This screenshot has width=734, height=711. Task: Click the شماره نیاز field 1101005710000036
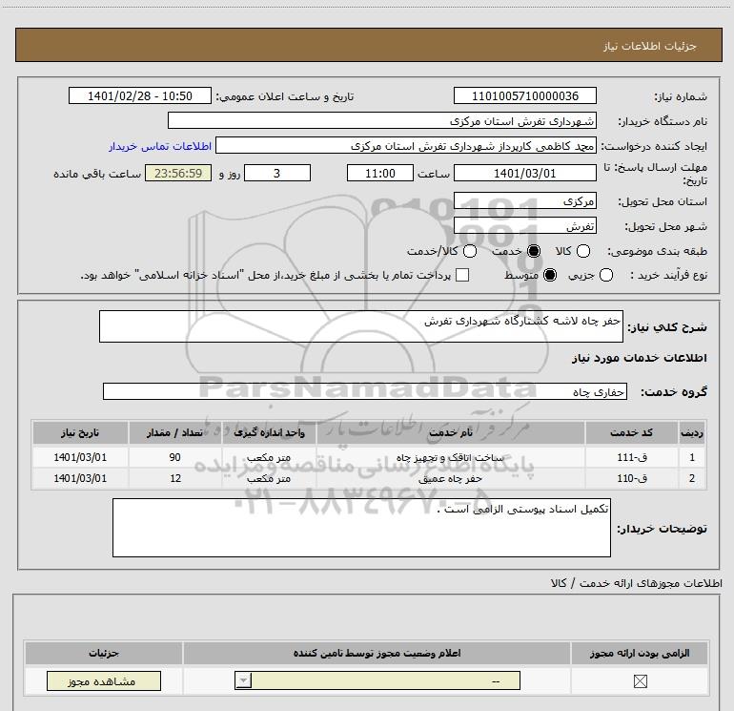(524, 96)
